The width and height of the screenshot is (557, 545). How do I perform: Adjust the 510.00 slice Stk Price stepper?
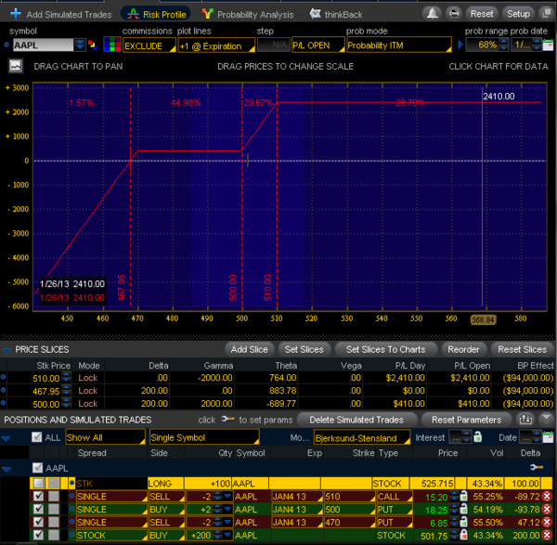pos(67,377)
